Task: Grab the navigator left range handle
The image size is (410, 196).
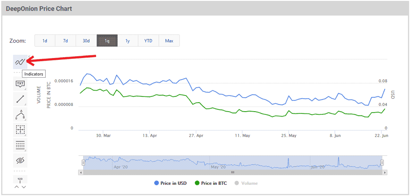Action: tap(84, 163)
